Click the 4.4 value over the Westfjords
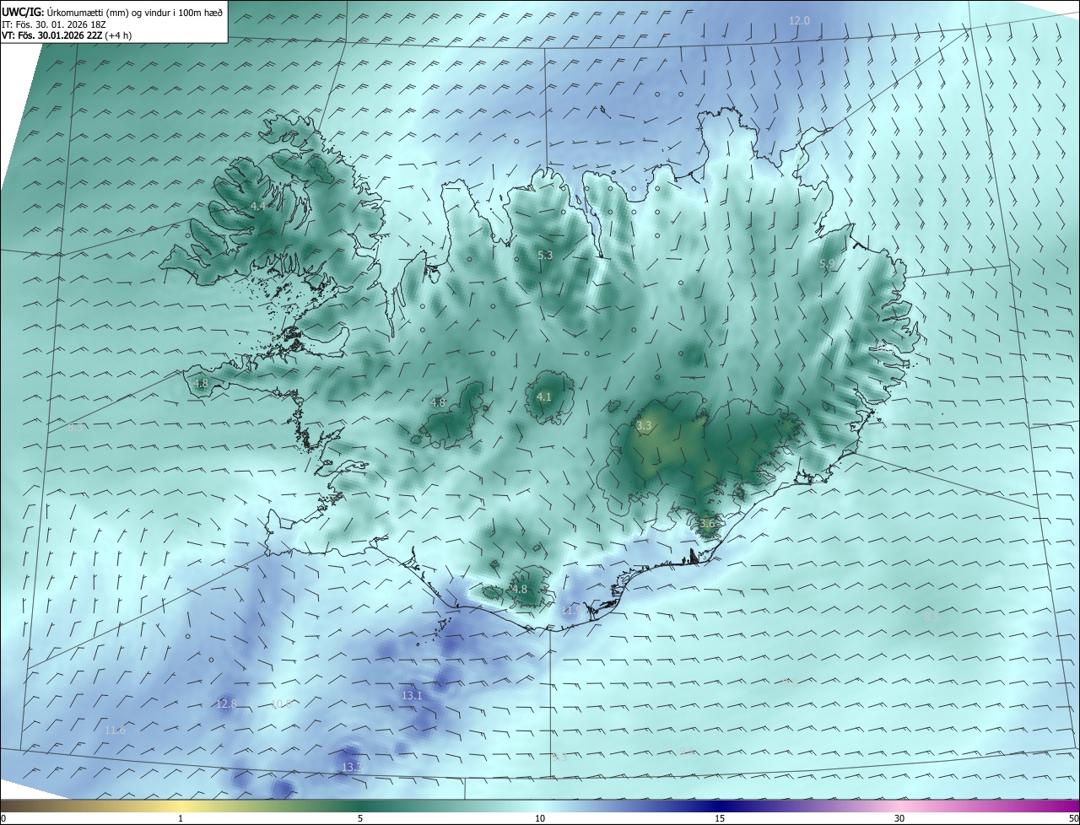The height and width of the screenshot is (825, 1080). 258,206
